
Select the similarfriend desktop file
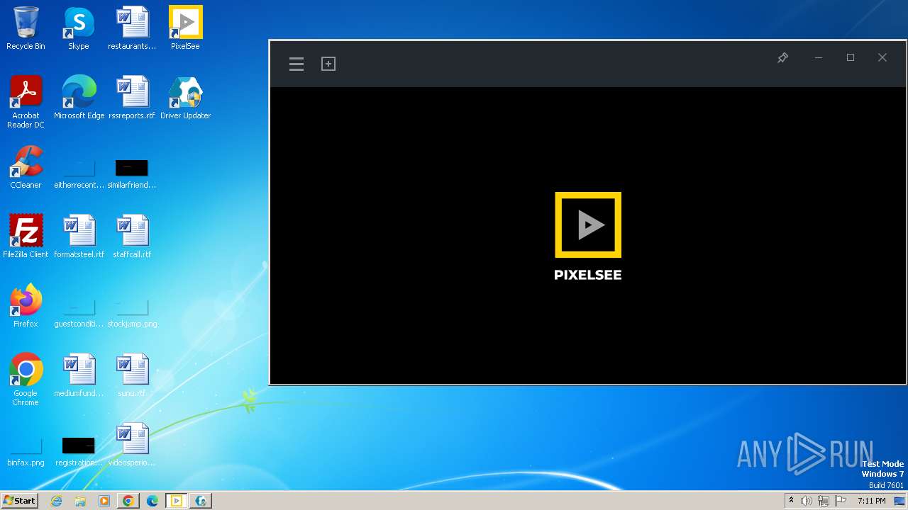point(132,174)
